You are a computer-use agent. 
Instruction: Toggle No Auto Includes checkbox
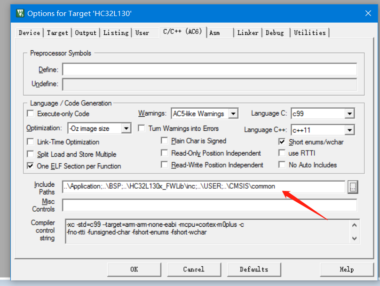tap(282, 165)
